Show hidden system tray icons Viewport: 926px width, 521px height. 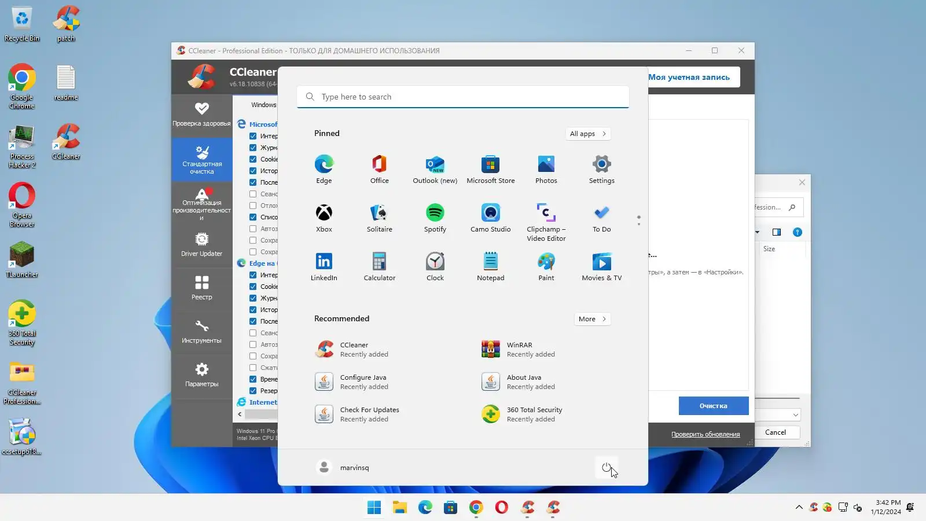tap(799, 508)
